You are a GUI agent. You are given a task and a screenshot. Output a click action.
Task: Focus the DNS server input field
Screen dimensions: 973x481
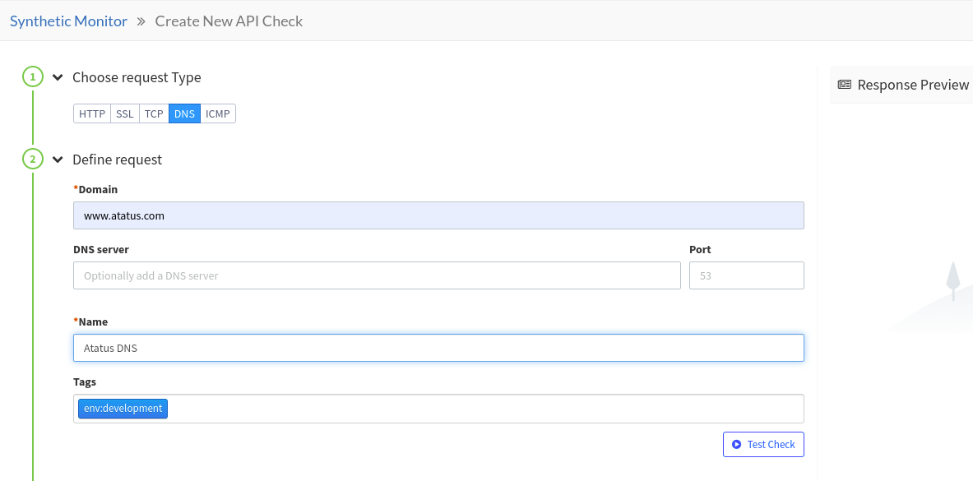pyautogui.click(x=377, y=275)
